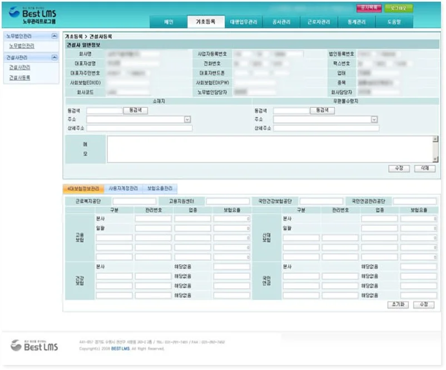
Task: Click the green logout button
Action: (x=399, y=8)
